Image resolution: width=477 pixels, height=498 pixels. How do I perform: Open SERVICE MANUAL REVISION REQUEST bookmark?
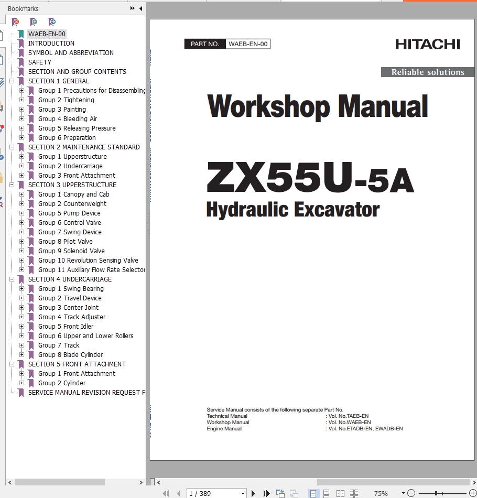[x=86, y=393]
